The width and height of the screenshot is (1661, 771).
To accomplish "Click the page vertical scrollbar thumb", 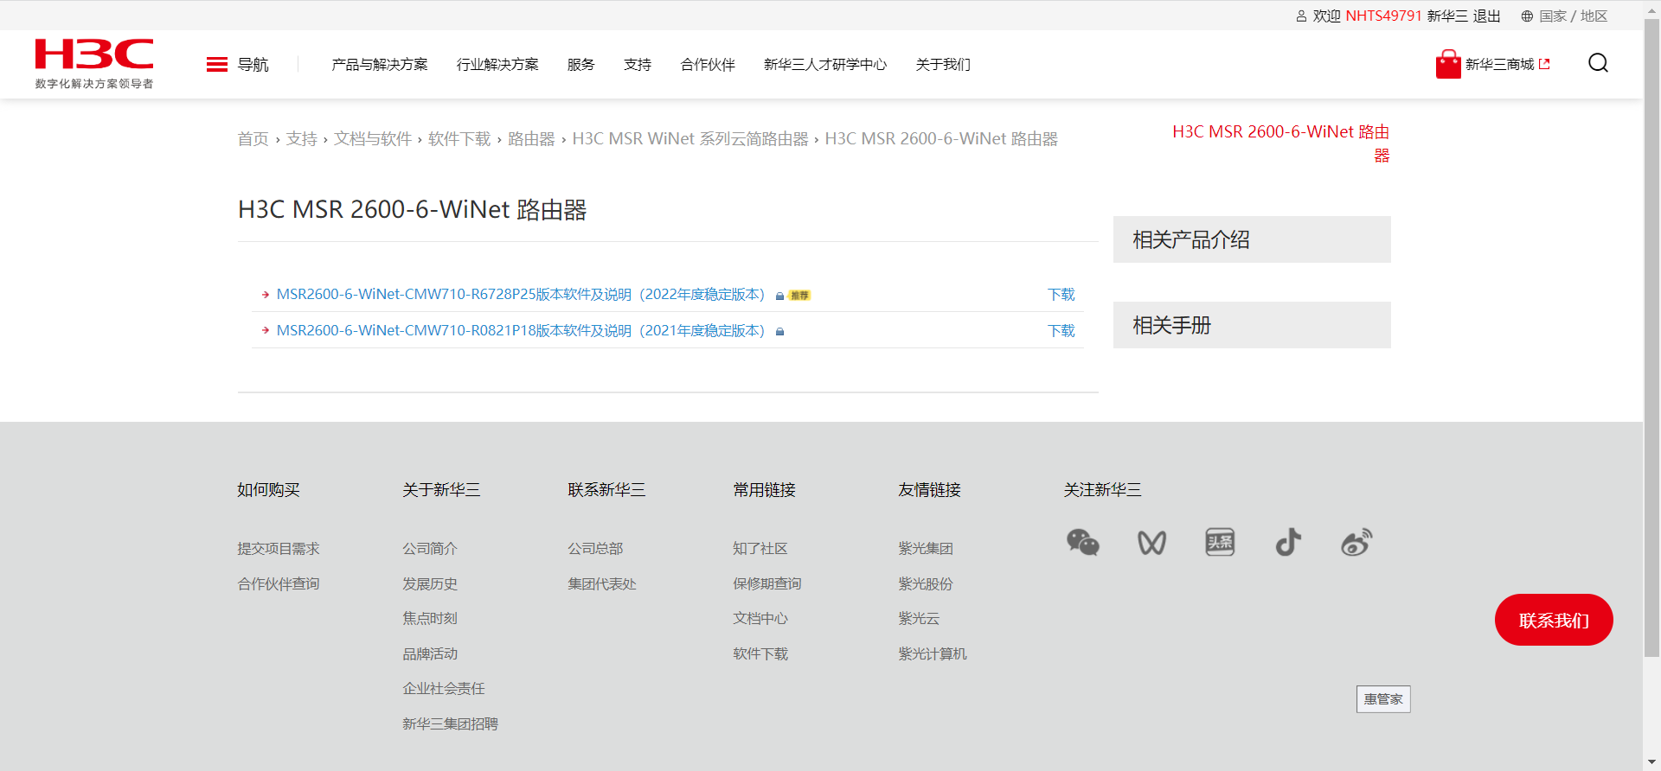I will click(x=1651, y=339).
